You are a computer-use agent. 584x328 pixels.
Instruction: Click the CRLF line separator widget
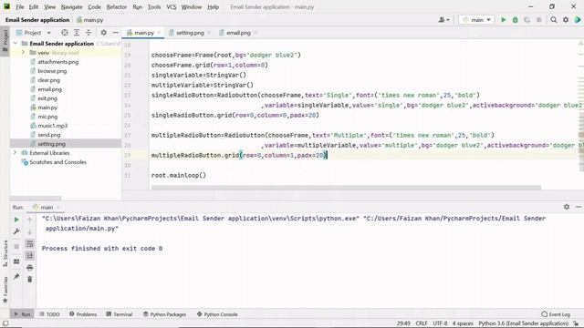coord(422,323)
